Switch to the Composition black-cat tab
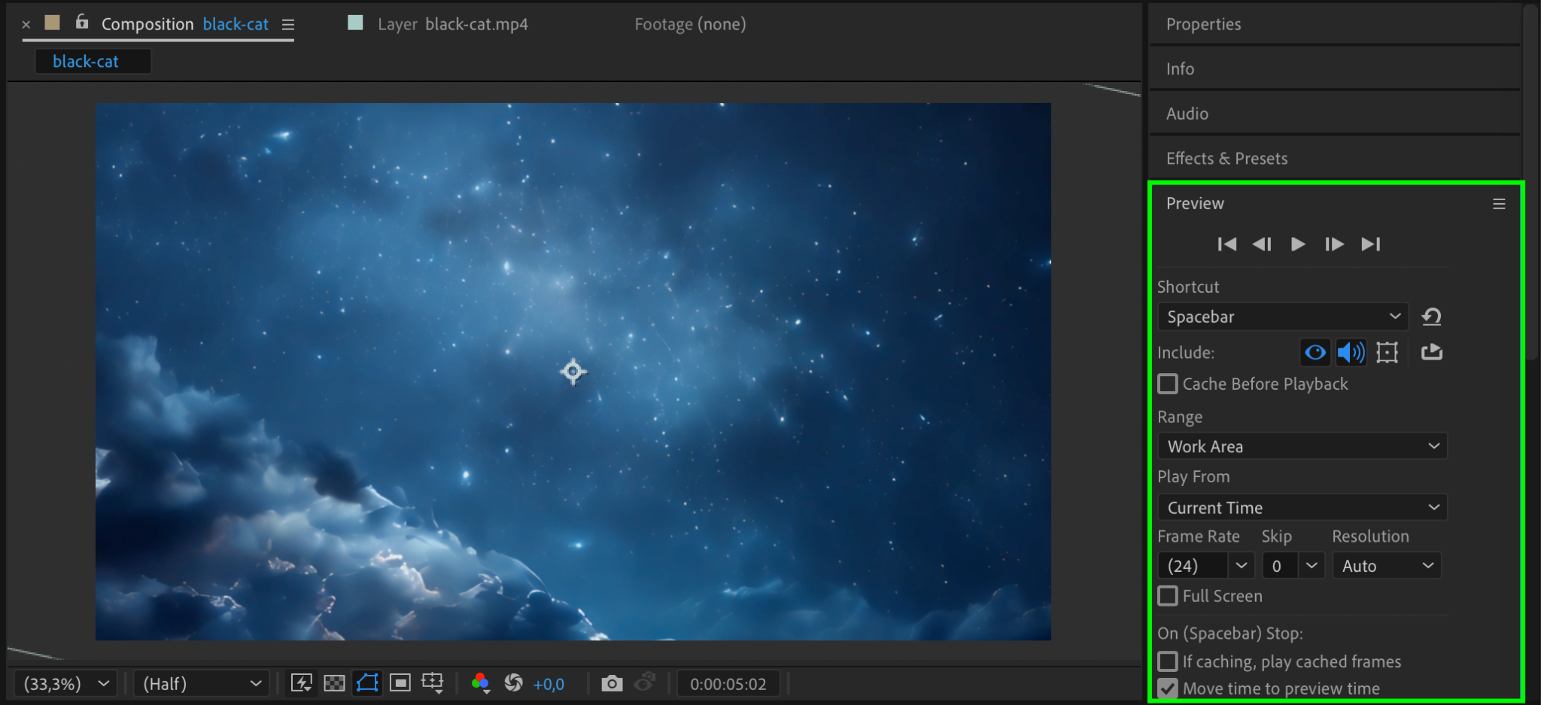 [x=185, y=24]
